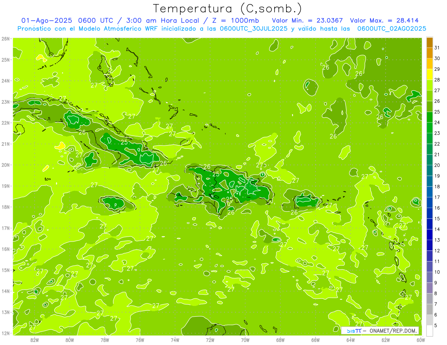Click the '20N' latitude axis label
The image size is (447, 345).
pos(5,165)
